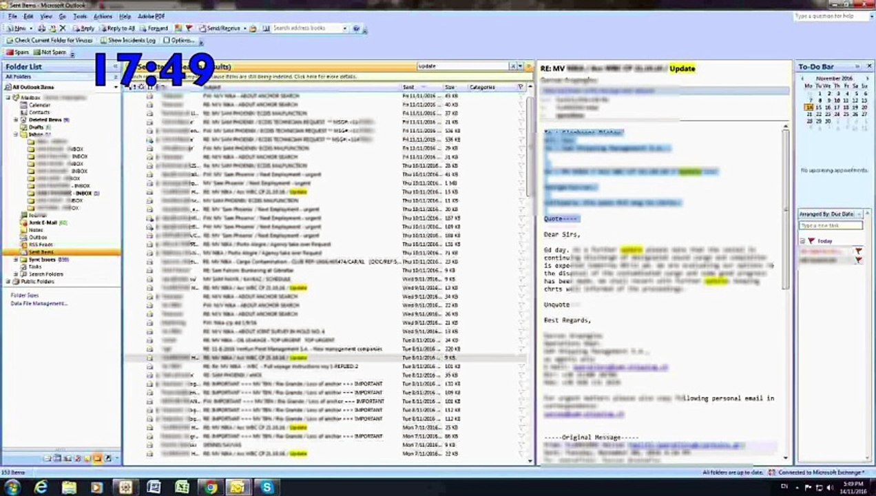Open the Edit menu
Viewport: 876px width, 496px height.
click(x=28, y=16)
